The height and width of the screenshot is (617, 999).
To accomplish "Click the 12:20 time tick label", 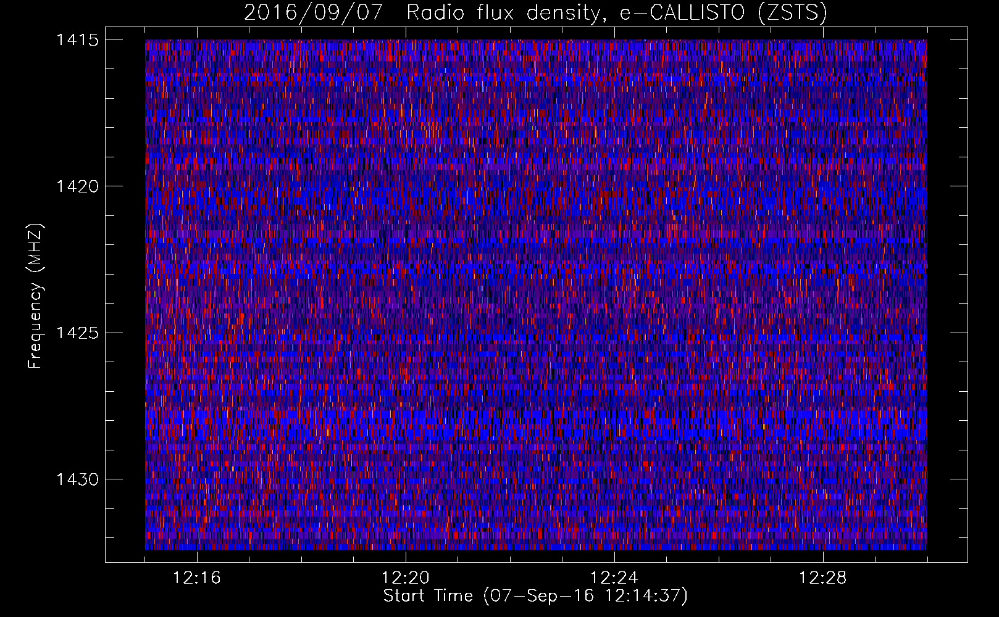I will point(406,578).
